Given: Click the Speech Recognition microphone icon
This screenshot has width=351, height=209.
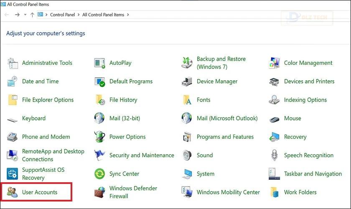Looking at the screenshot, I should 274,155.
